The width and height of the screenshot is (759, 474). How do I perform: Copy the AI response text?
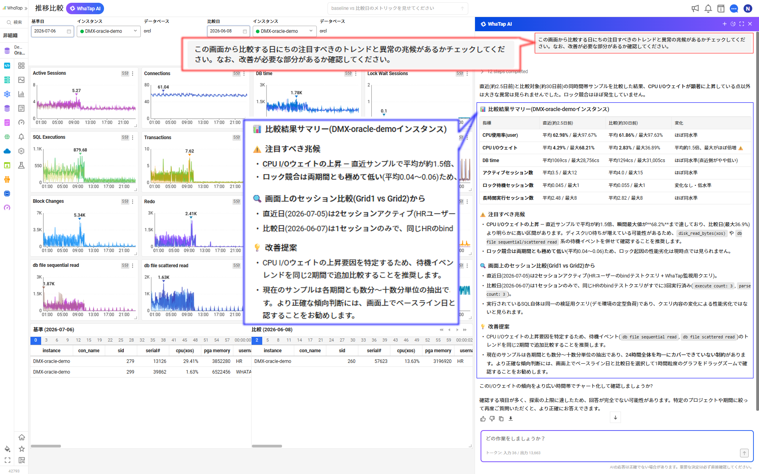pyautogui.click(x=501, y=419)
